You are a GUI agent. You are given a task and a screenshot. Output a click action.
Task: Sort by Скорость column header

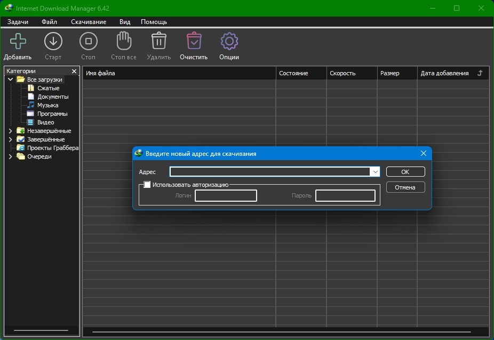pyautogui.click(x=352, y=73)
